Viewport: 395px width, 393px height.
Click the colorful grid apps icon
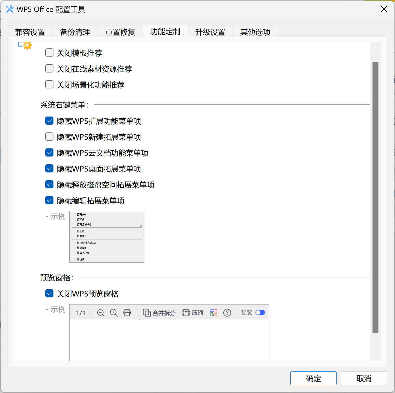click(214, 313)
